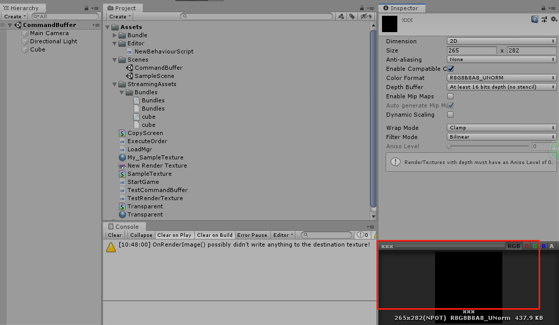Open the Color Format dropdown
Viewport: 559px width, 325px height.
(x=501, y=77)
